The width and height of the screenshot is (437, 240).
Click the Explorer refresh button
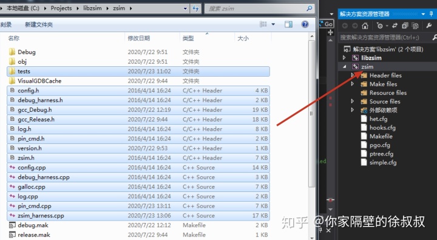tap(195, 9)
